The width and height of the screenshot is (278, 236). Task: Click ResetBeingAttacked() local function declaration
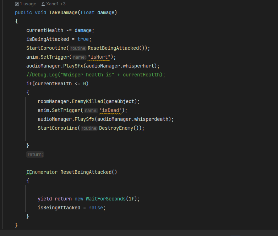pos(89,172)
